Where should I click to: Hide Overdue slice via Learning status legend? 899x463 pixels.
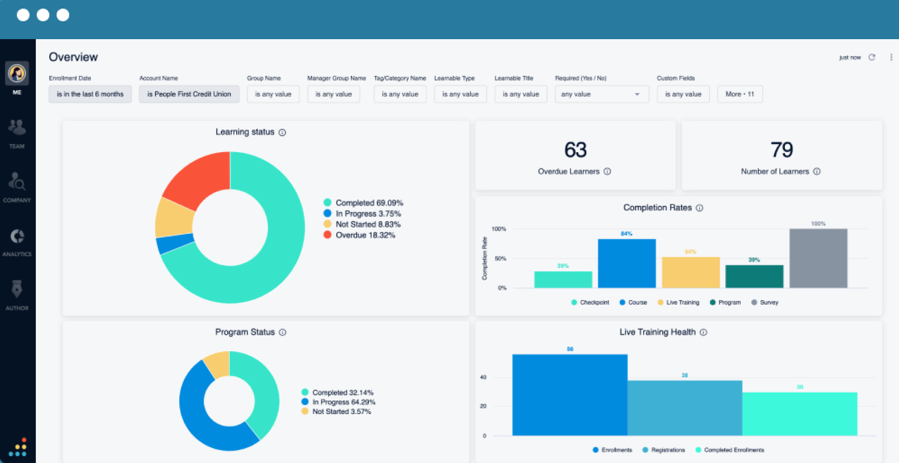point(359,235)
